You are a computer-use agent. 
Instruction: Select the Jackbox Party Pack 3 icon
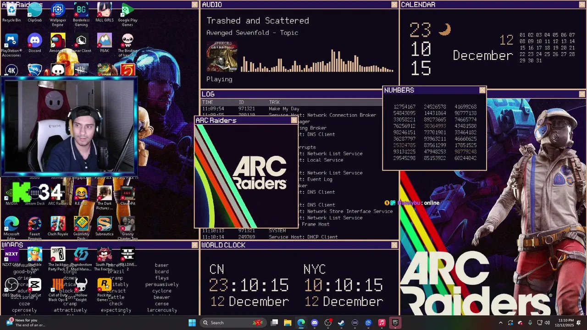pyautogui.click(x=58, y=258)
